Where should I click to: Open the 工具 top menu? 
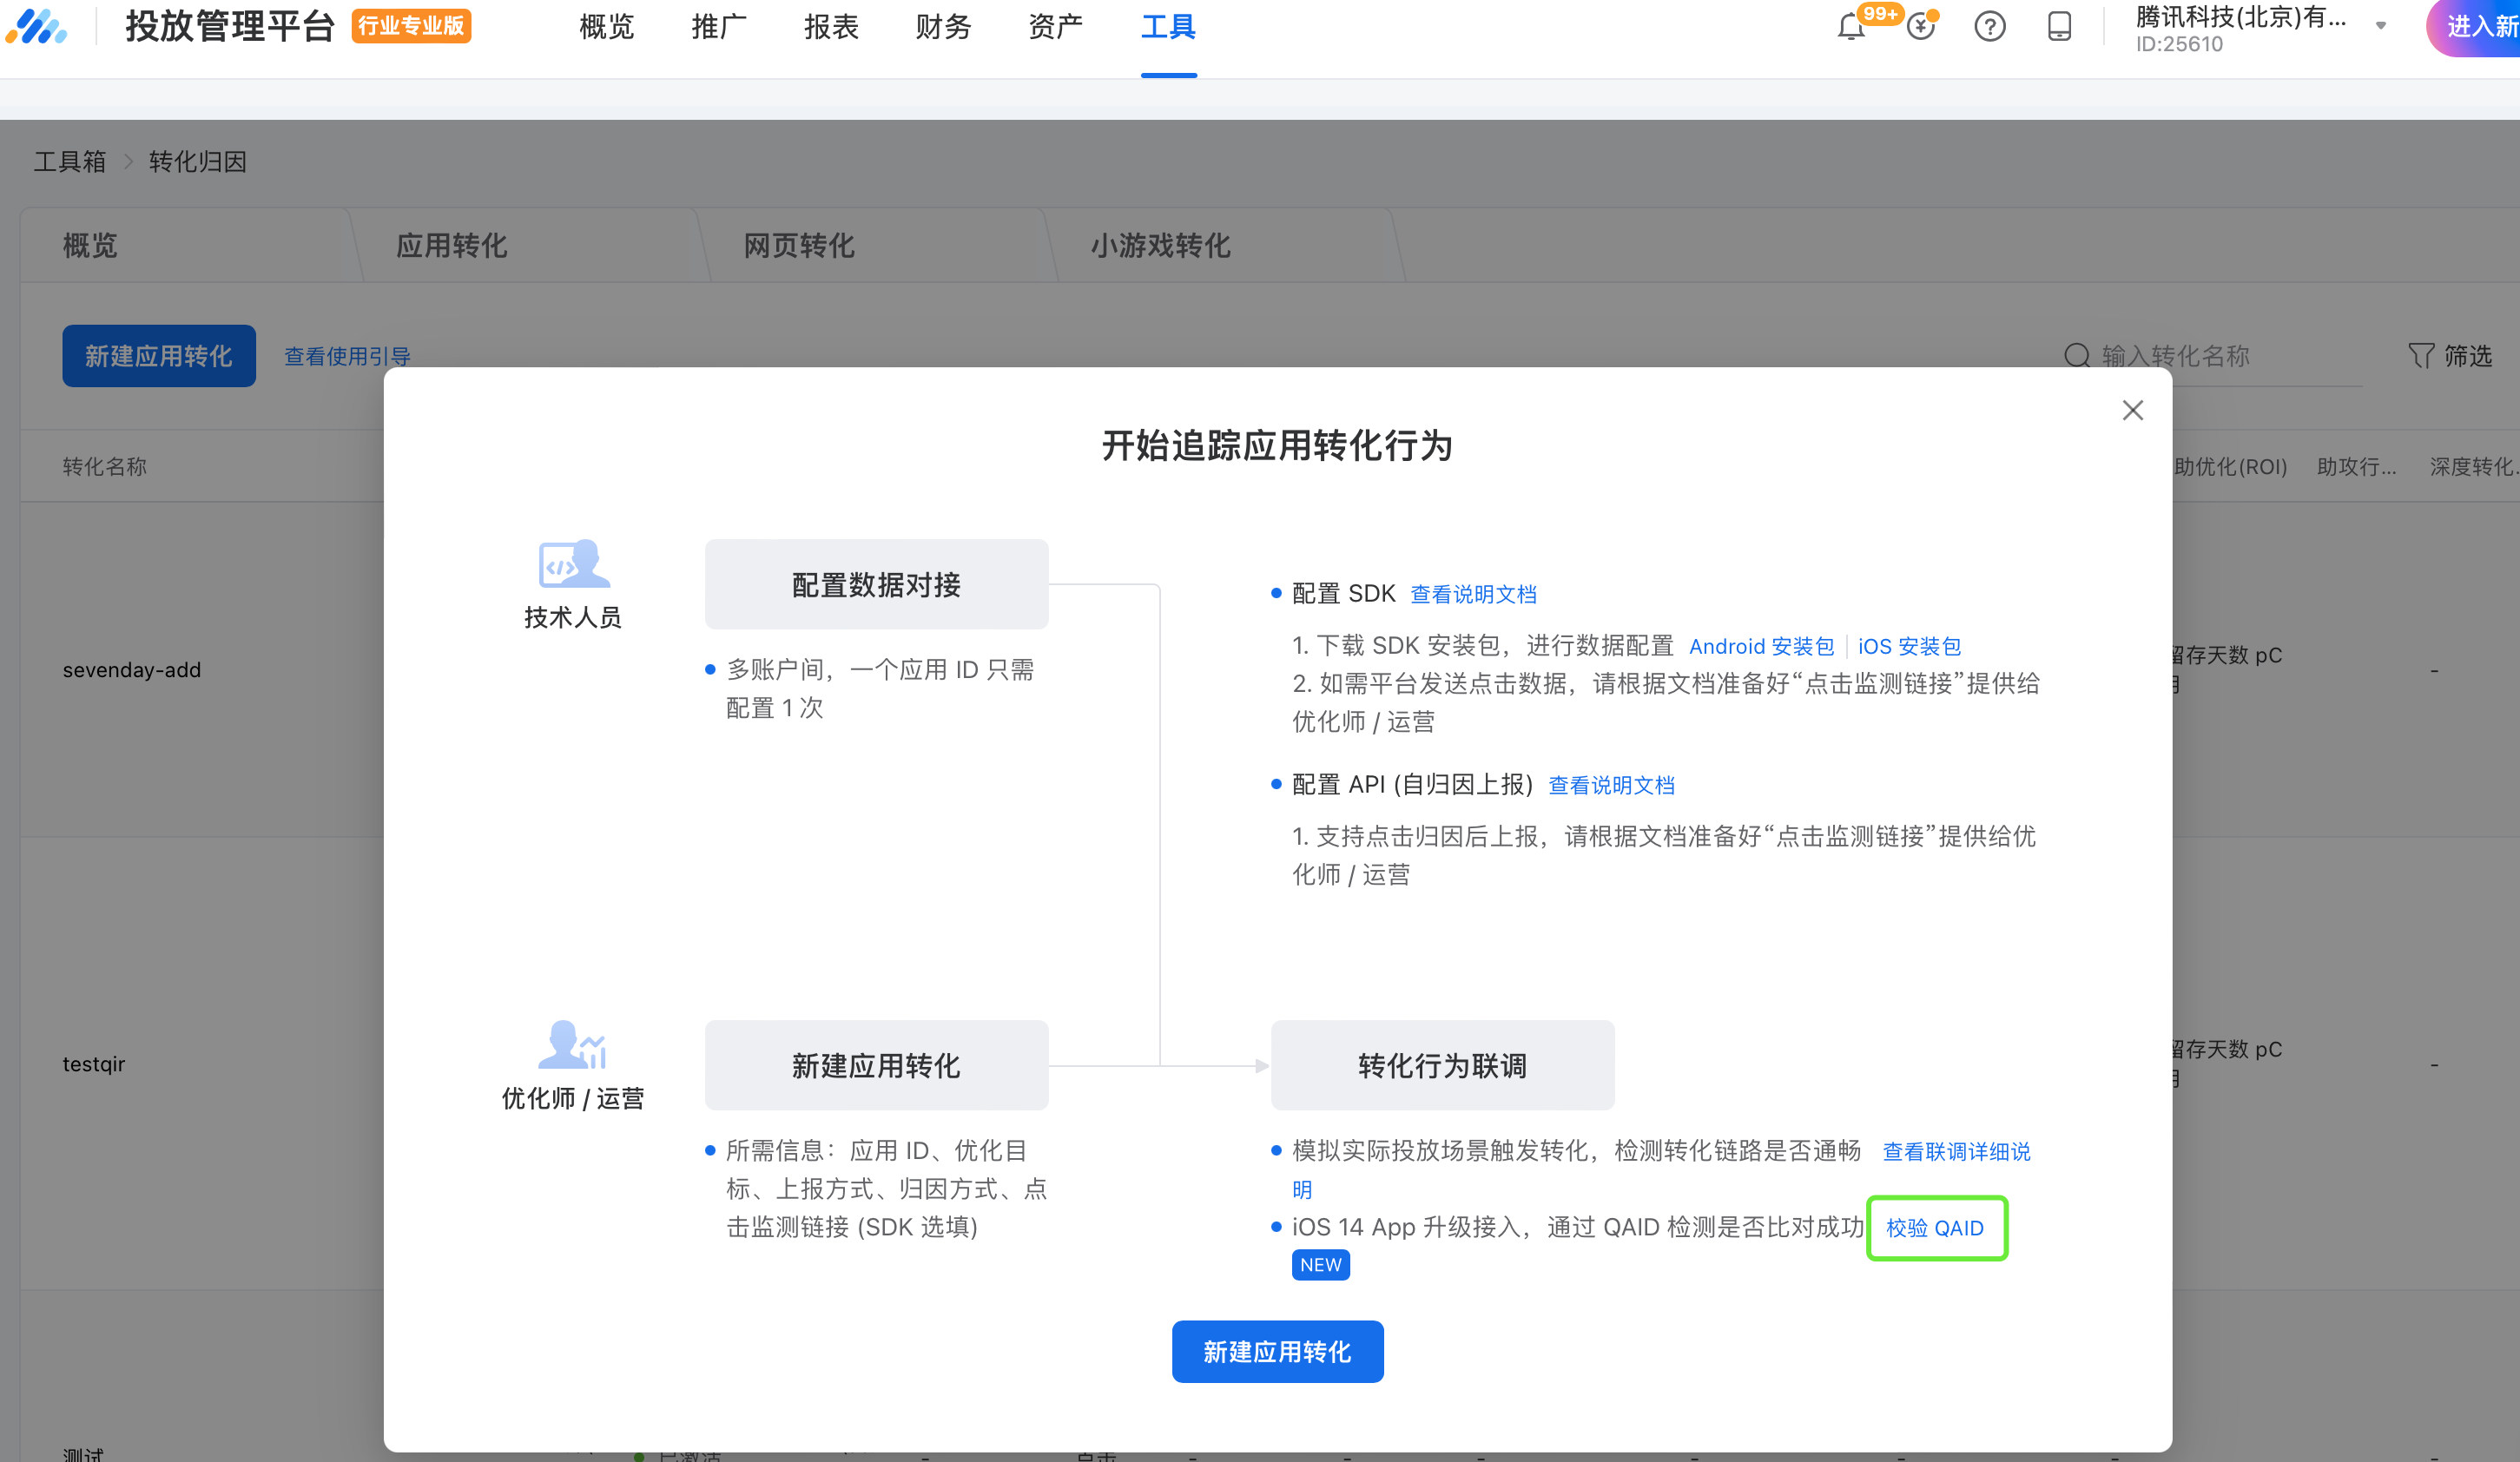click(x=1168, y=27)
